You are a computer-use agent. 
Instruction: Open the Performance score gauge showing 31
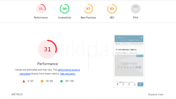(41, 9)
